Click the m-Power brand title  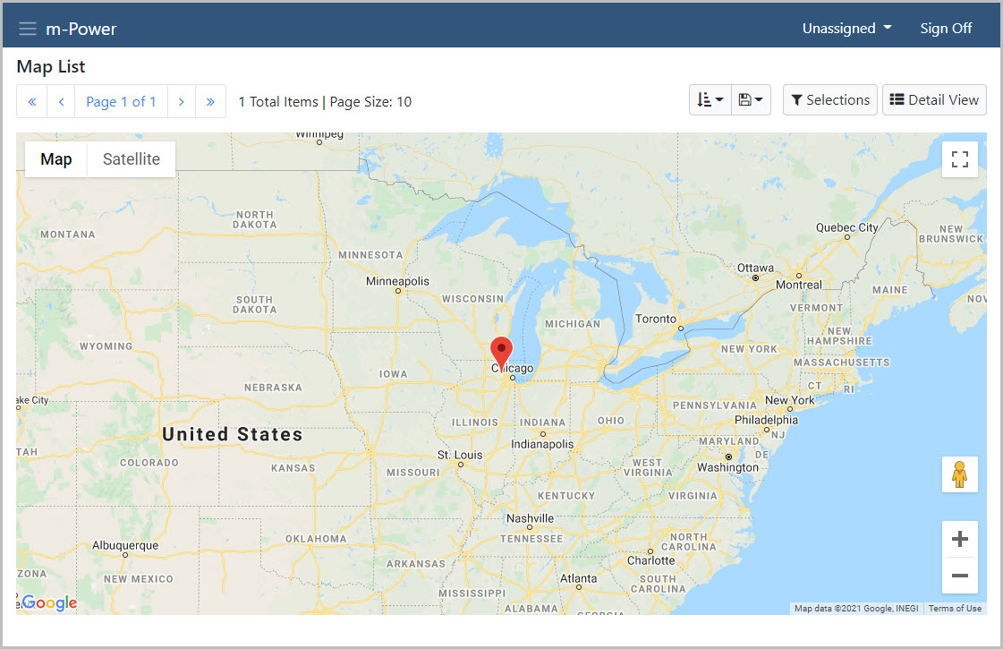click(x=81, y=29)
